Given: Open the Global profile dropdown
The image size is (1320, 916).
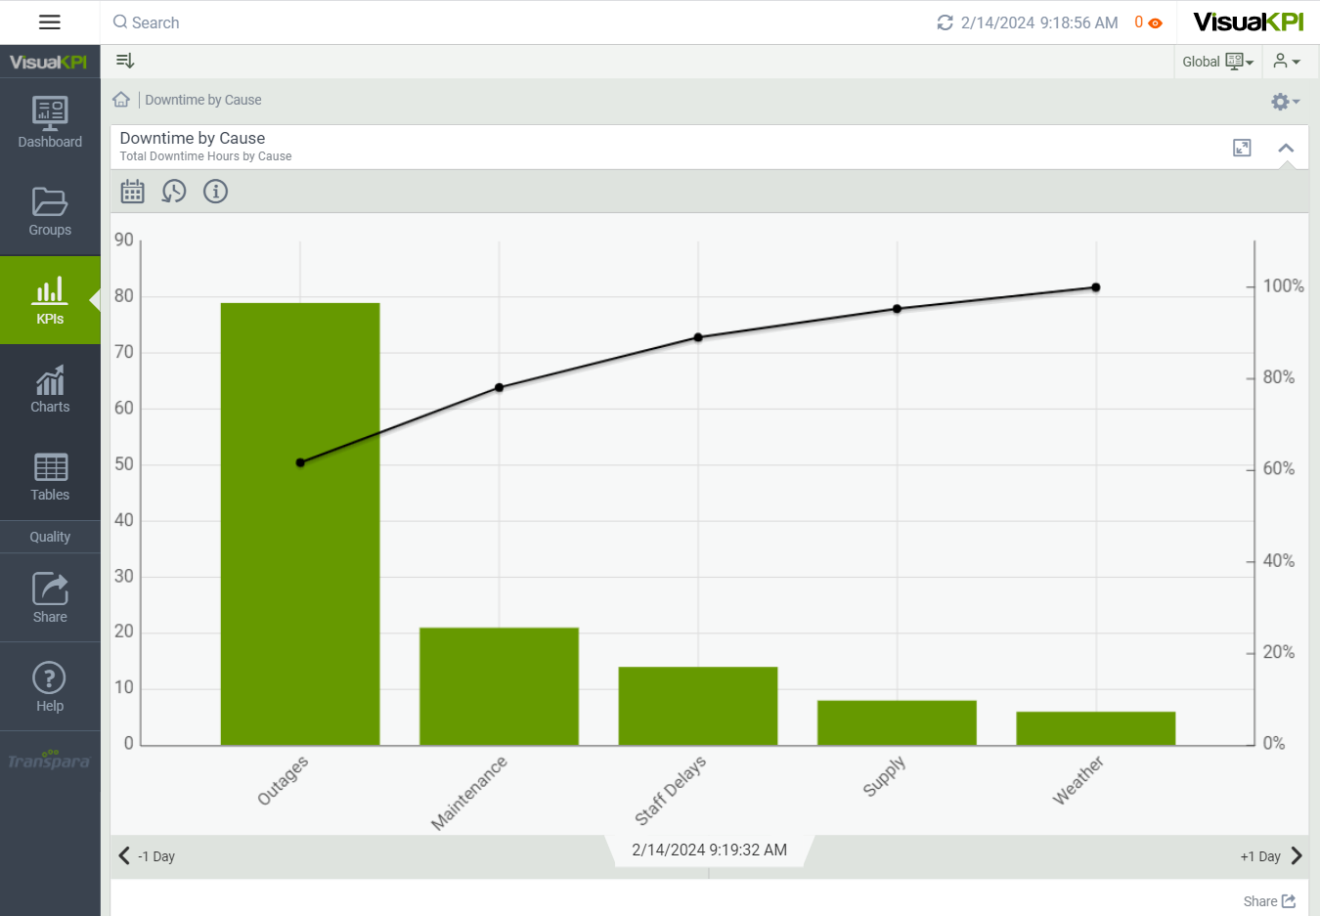Looking at the screenshot, I should [x=1217, y=62].
